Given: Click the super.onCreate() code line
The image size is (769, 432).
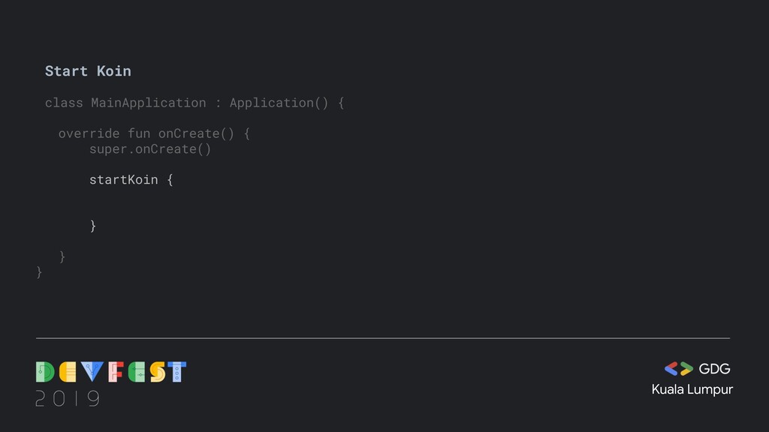Looking at the screenshot, I should pyautogui.click(x=150, y=149).
